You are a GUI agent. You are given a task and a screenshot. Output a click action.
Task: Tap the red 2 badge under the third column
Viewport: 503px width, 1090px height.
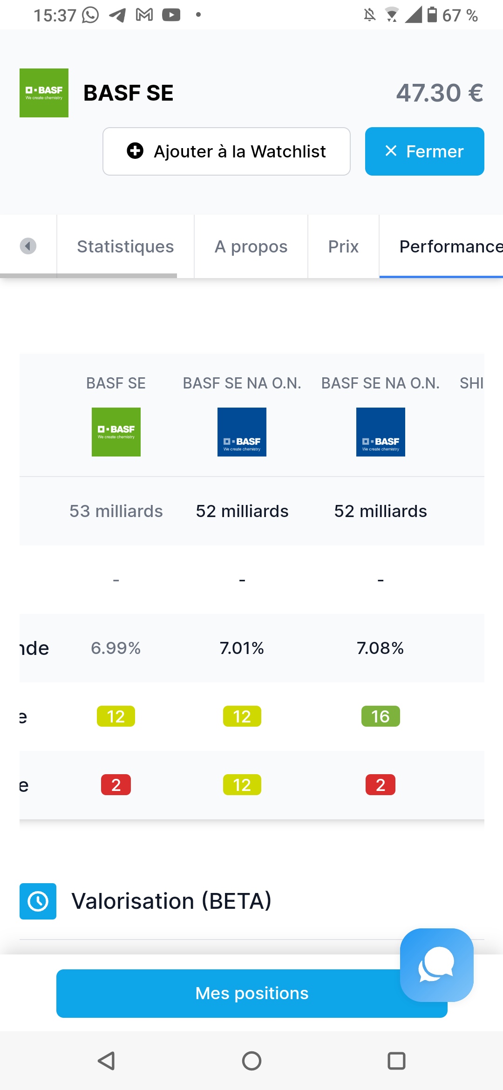(x=381, y=785)
